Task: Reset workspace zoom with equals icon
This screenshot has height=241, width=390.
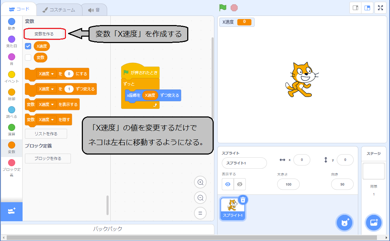Action: point(200,213)
